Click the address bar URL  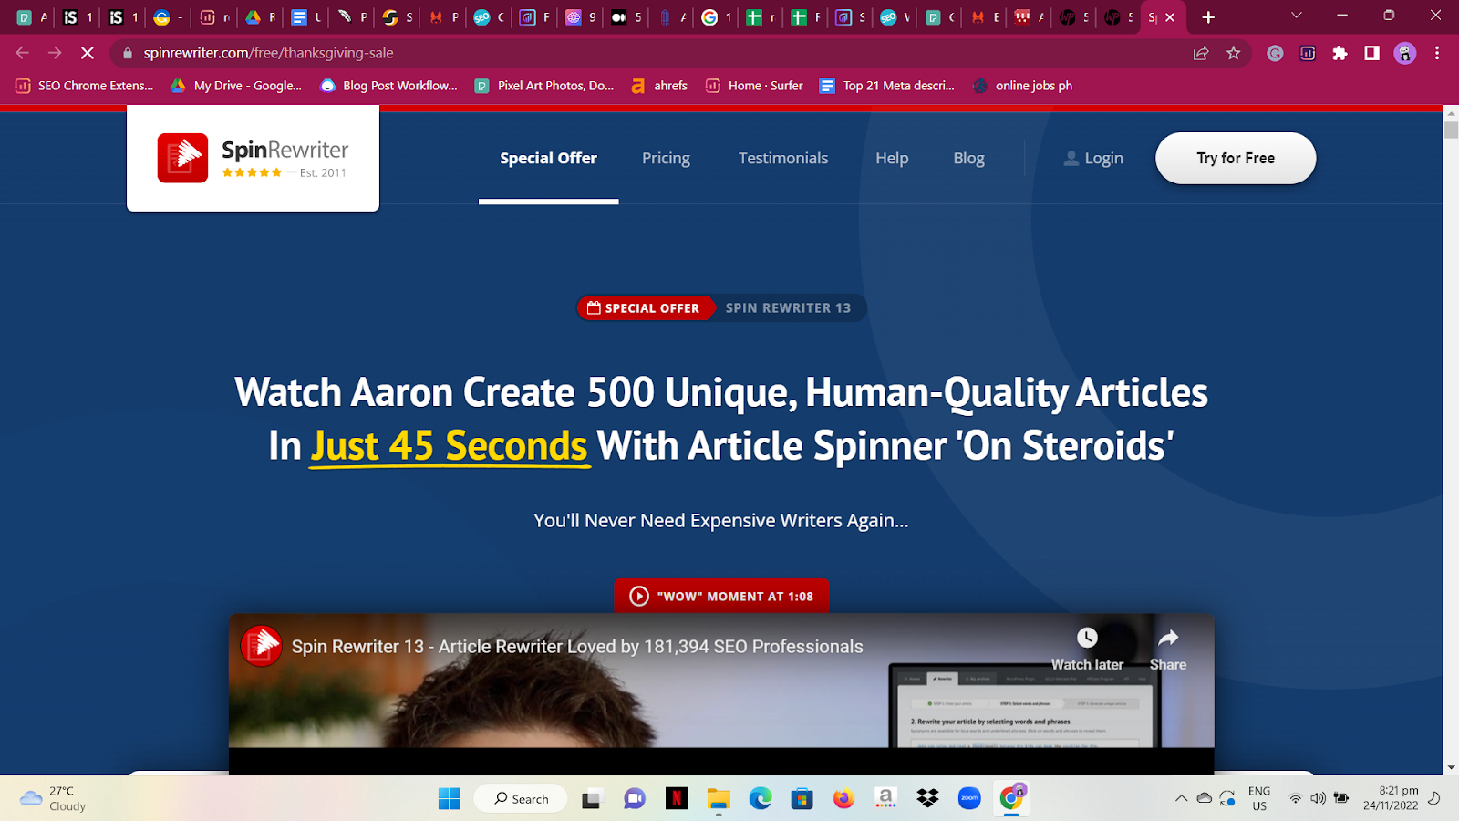pyautogui.click(x=268, y=53)
